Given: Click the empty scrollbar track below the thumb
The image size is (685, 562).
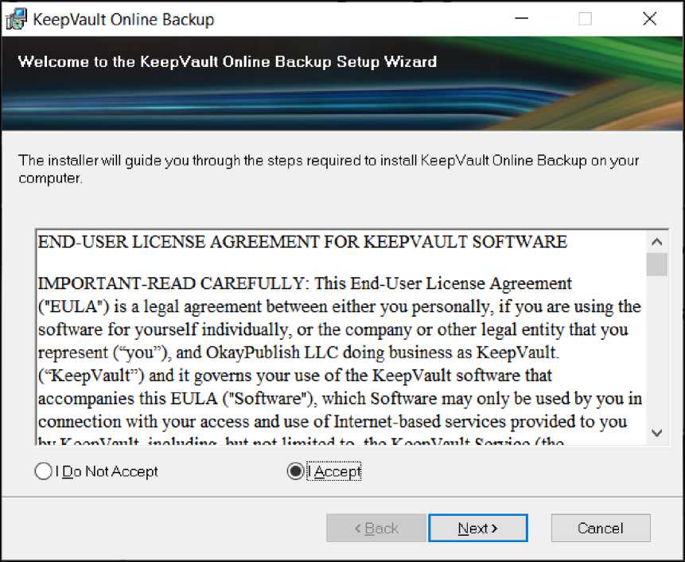Looking at the screenshot, I should click(x=657, y=358).
